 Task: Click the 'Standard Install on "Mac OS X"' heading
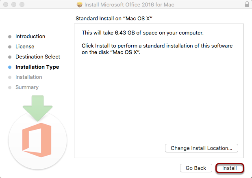pyautogui.click(x=114, y=19)
